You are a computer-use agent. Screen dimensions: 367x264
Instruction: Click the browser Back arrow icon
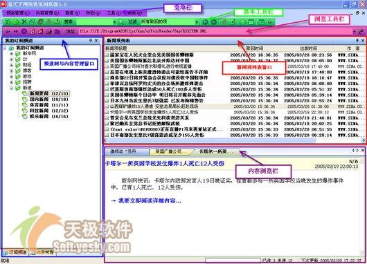point(8,31)
